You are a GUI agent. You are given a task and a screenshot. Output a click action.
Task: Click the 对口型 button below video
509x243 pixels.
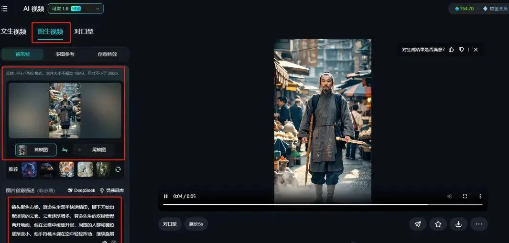tap(170, 224)
